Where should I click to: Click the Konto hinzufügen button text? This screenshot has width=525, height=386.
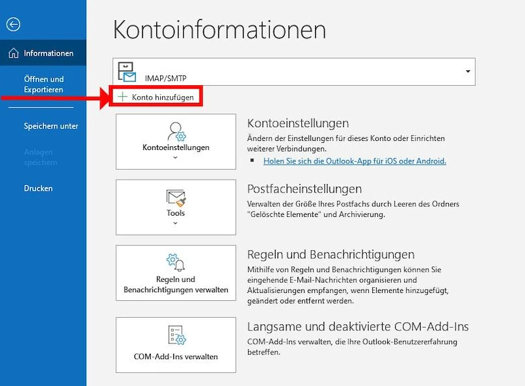[162, 97]
